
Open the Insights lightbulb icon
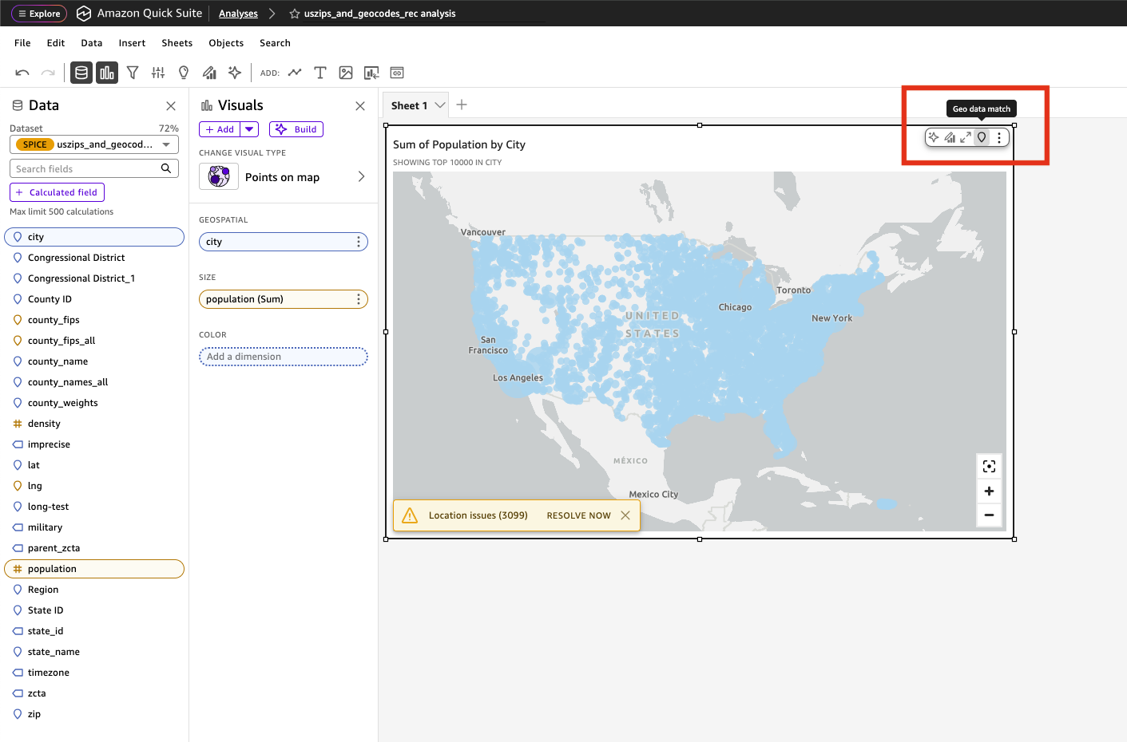[x=184, y=73]
